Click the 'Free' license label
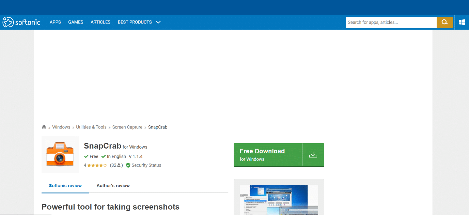The image size is (469, 215). pyautogui.click(x=94, y=156)
